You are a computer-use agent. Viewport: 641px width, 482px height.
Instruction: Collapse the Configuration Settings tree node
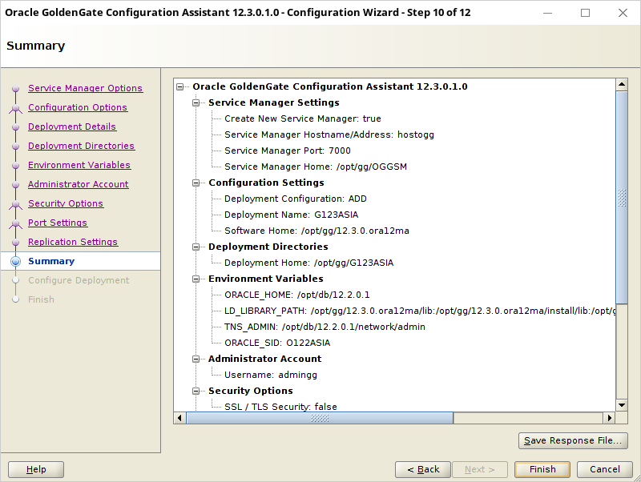point(196,183)
